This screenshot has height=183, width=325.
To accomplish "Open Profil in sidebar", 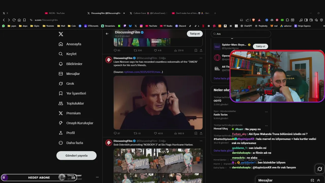I will 67,133.
